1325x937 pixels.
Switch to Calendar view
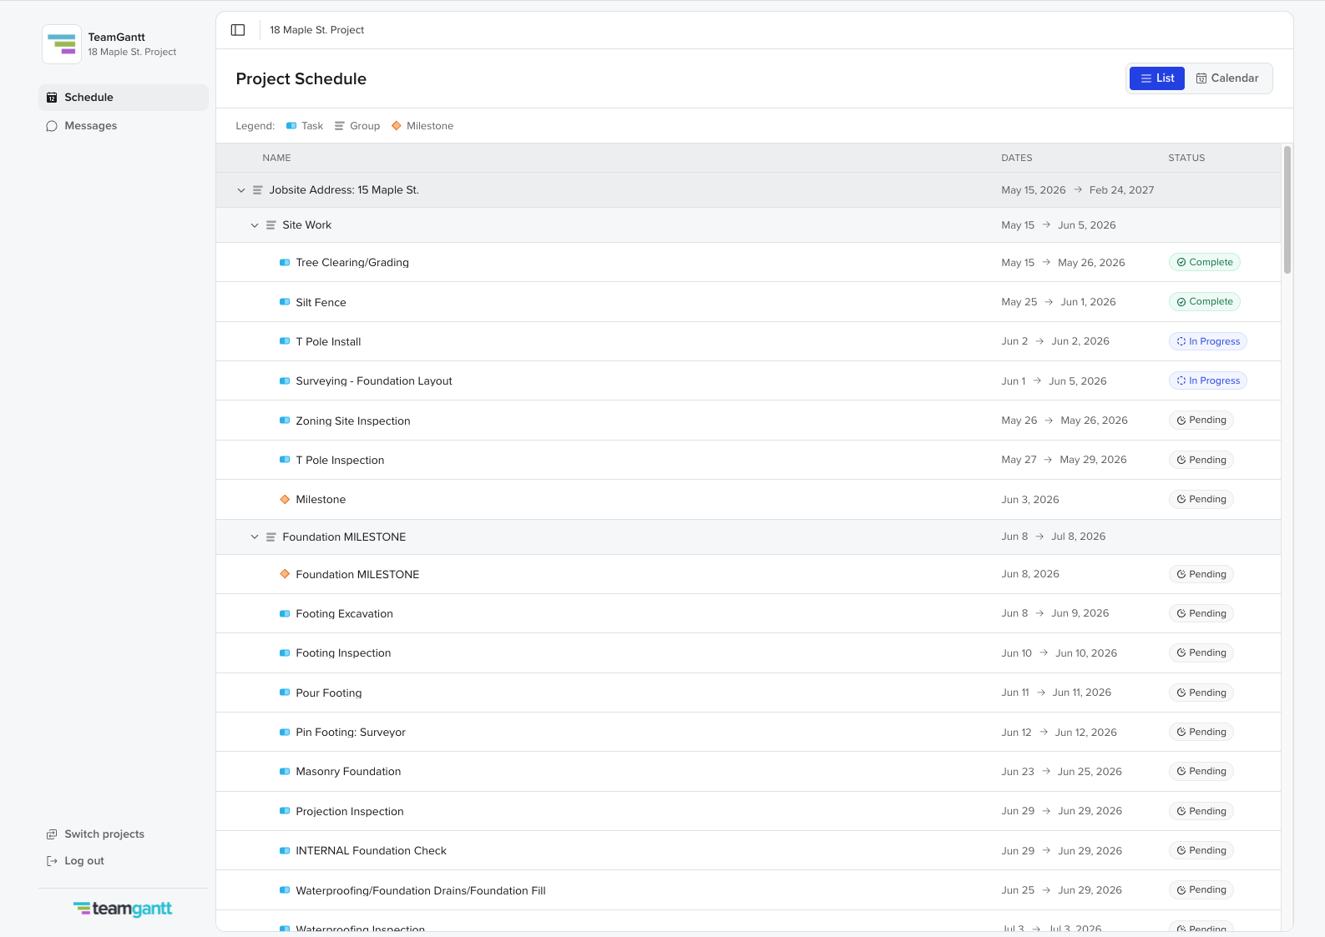[x=1227, y=78]
